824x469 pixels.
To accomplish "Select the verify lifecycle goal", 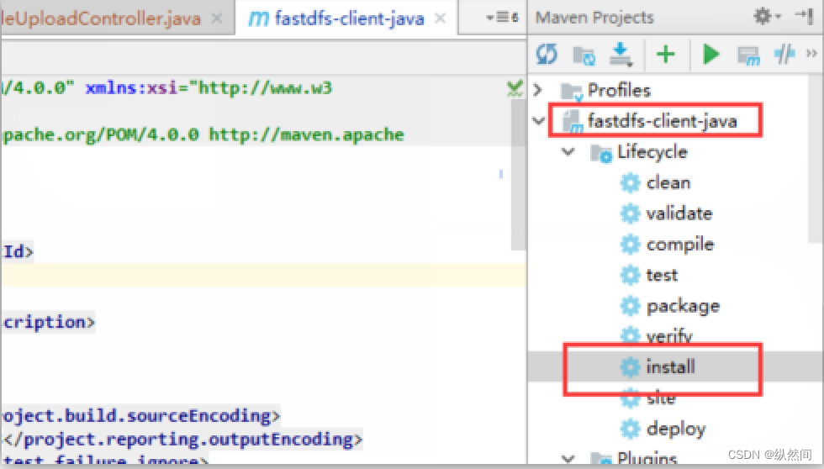I will coord(669,336).
